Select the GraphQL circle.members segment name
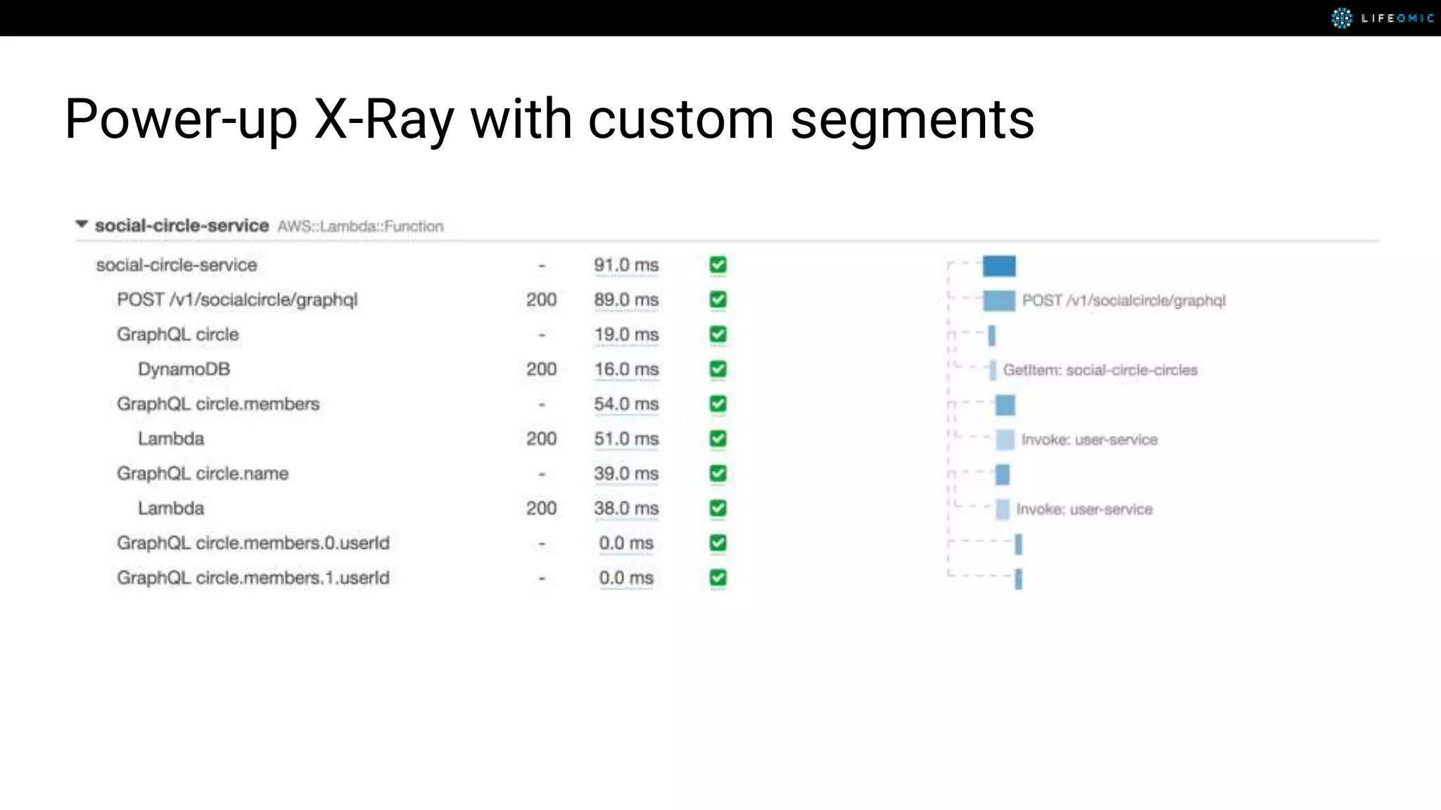1441x810 pixels. coord(218,404)
